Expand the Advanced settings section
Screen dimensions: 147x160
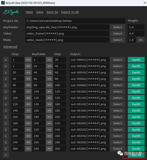(x=10, y=47)
